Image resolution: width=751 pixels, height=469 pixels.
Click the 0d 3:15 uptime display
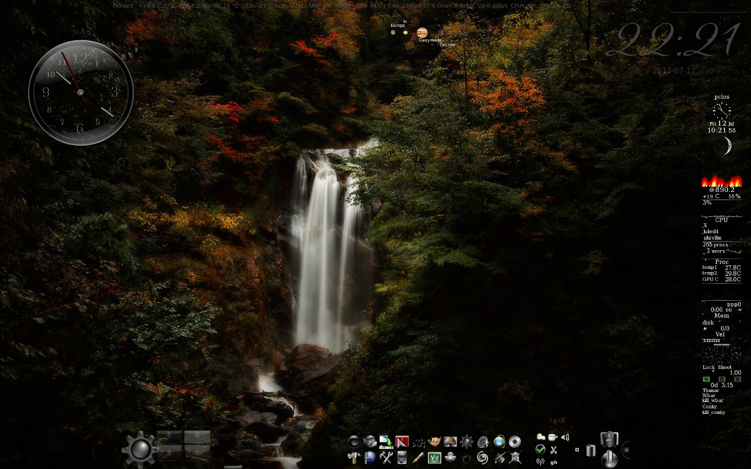(x=722, y=385)
